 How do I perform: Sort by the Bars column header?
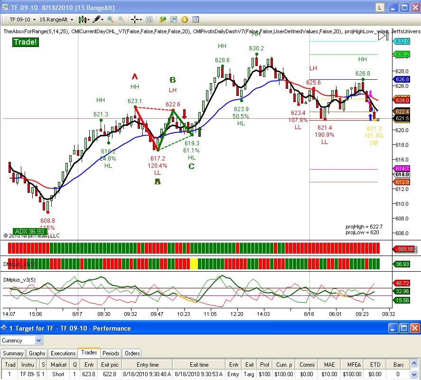pyautogui.click(x=398, y=365)
